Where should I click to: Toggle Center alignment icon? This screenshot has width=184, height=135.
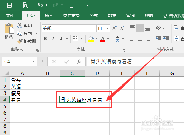140,39
